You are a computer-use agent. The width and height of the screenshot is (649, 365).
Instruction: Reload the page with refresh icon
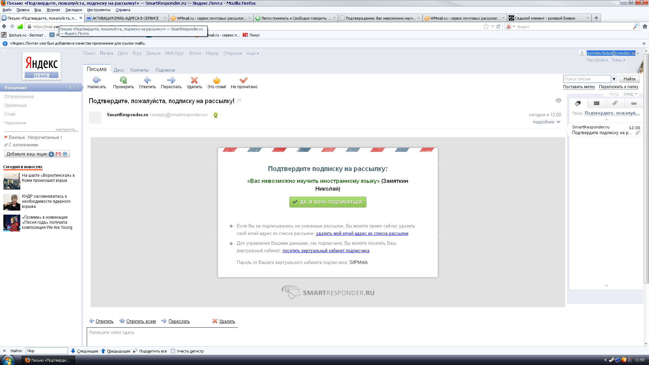[498, 26]
